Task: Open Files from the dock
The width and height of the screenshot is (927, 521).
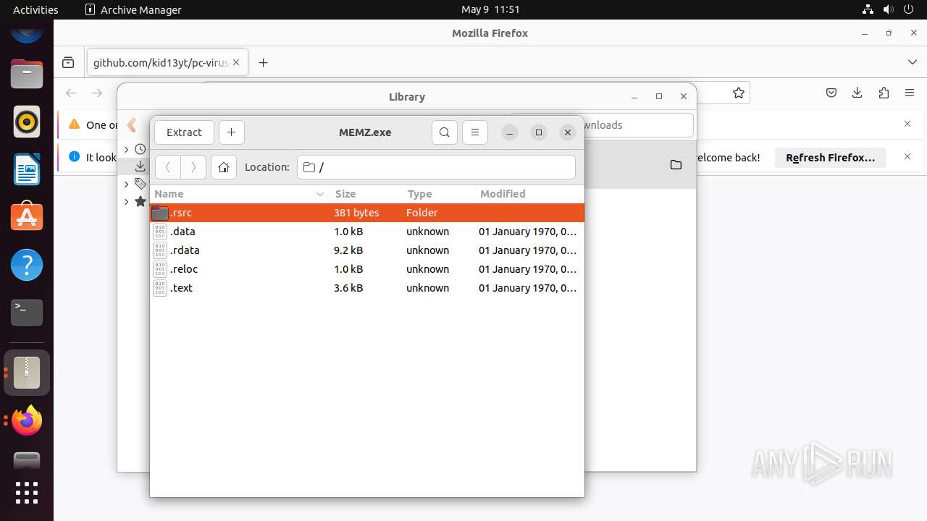Action: tap(27, 74)
